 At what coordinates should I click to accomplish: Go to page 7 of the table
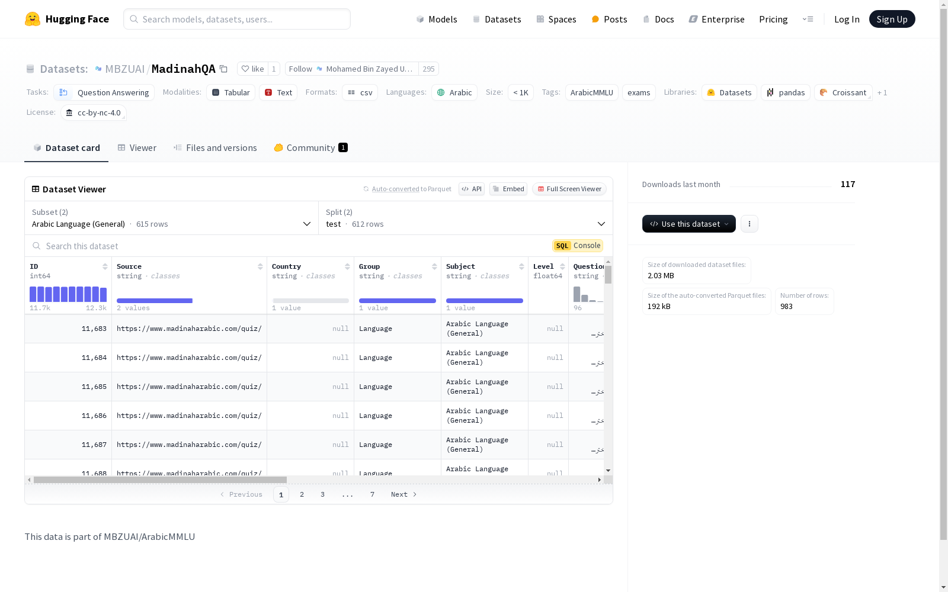tap(373, 494)
